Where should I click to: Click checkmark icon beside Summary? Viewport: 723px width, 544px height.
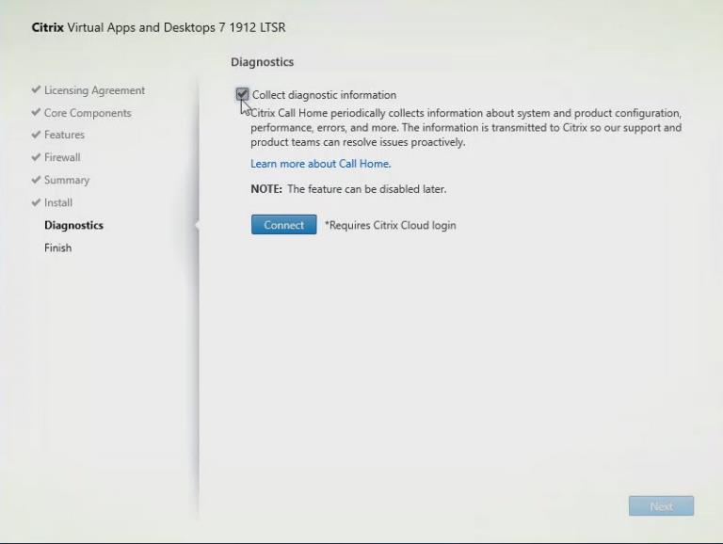36,180
